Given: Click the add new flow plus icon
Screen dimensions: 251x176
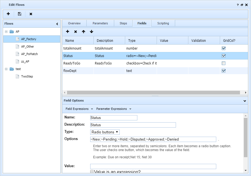Looking at the screenshot, I should click(8, 14).
